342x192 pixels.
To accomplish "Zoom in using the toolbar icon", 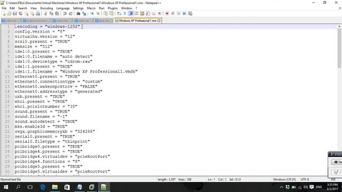I will [x=92, y=13].
